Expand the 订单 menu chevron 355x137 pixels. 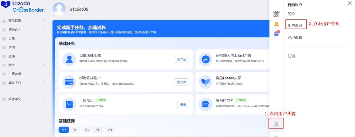(x=44, y=38)
